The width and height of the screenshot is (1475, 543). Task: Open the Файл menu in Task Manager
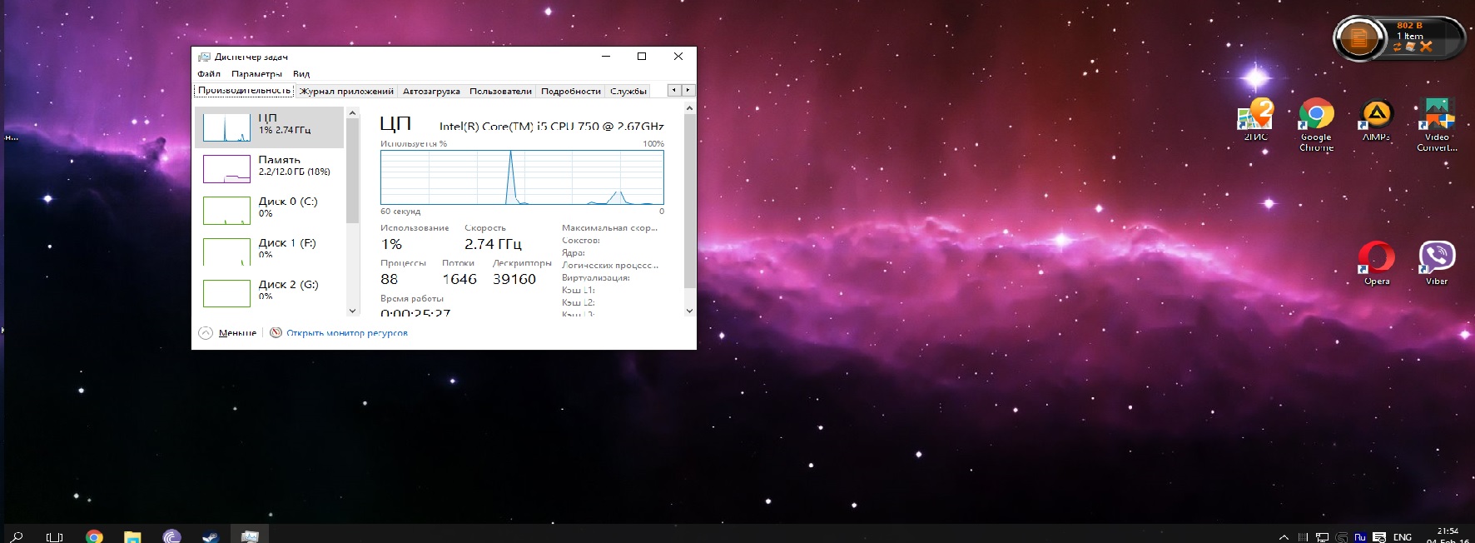click(208, 74)
